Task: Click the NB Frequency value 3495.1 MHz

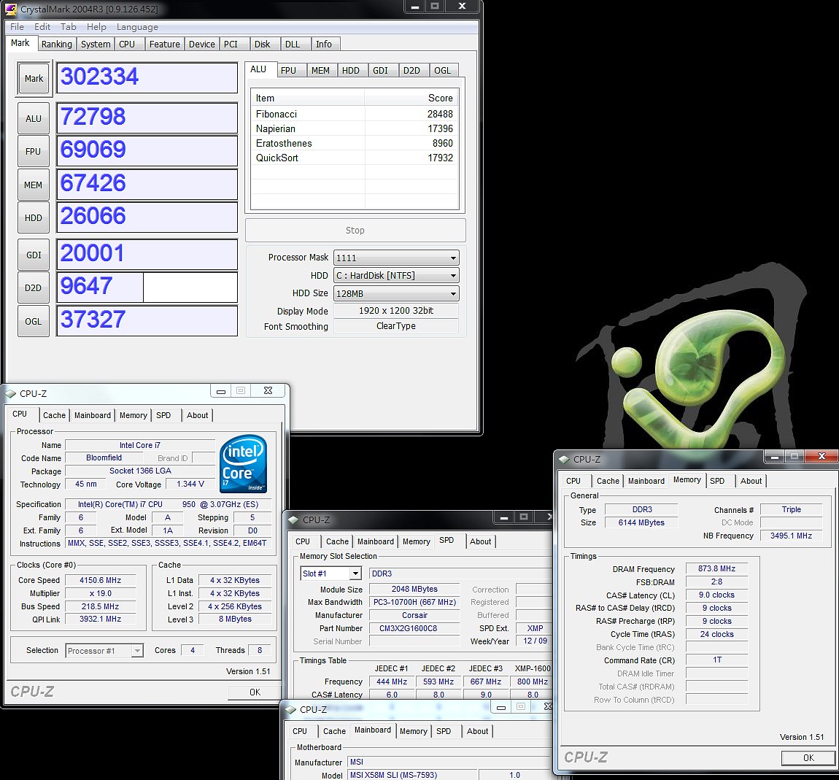Action: (x=791, y=536)
